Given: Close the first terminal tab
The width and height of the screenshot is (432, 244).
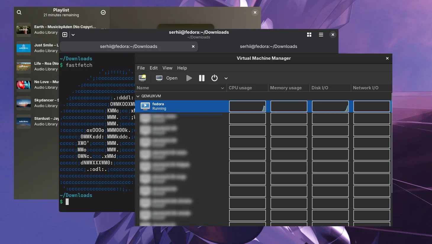Looking at the screenshot, I should tap(193, 46).
